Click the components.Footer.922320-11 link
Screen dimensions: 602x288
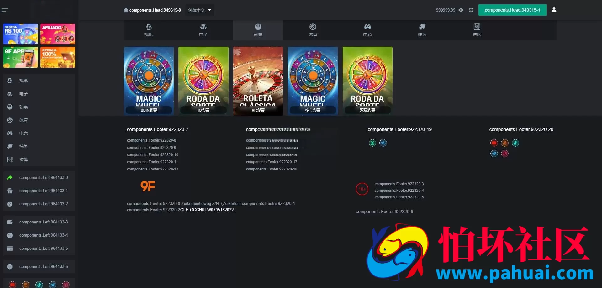point(152,162)
